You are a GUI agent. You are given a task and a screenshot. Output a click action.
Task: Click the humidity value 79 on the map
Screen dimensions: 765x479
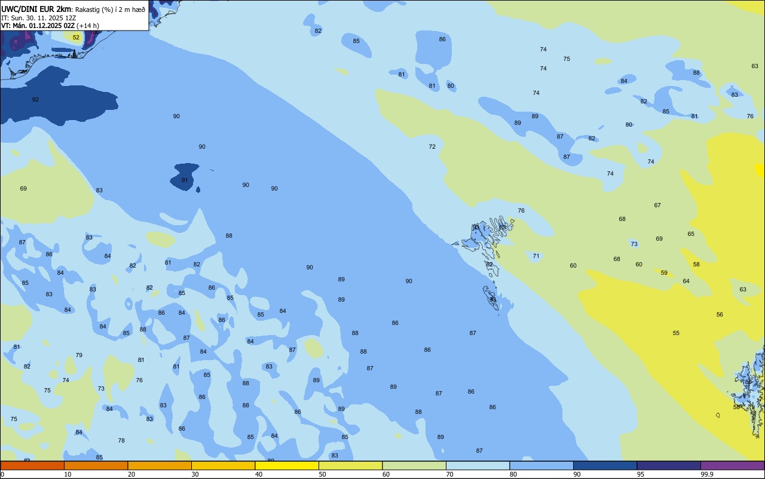[x=79, y=355]
